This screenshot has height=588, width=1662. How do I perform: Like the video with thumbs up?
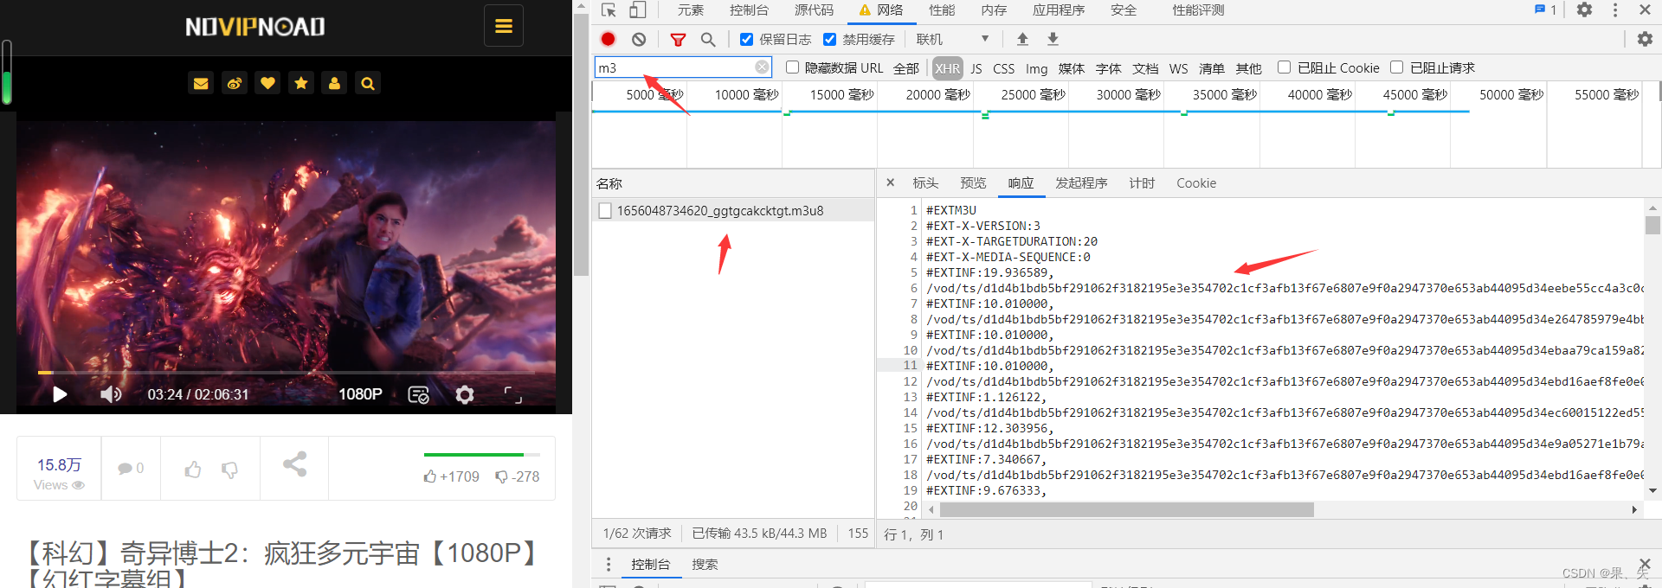[x=193, y=469]
